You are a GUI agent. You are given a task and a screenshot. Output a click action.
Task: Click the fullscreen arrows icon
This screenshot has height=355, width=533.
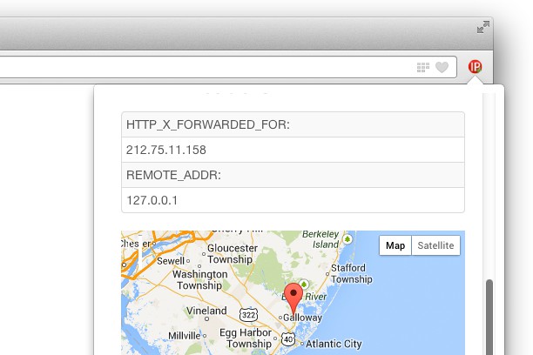(483, 27)
